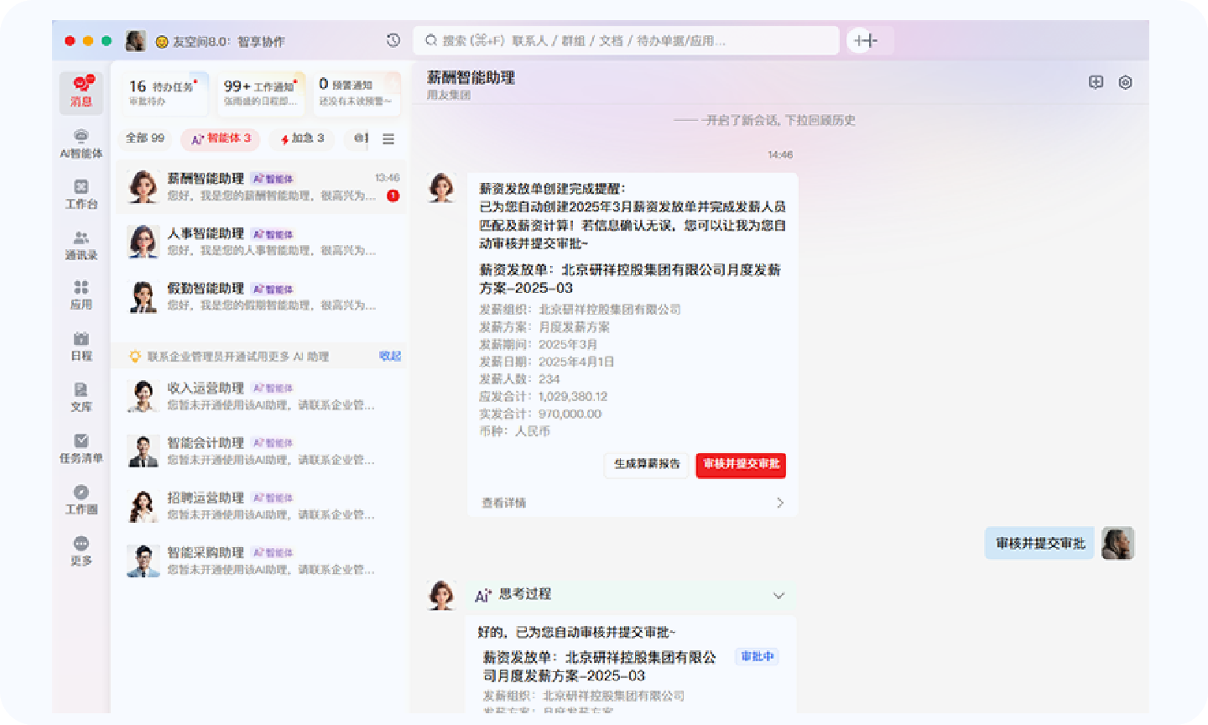Expand 查看详情 arrow on salary card
Image resolution: width=1208 pixels, height=725 pixels.
(779, 503)
